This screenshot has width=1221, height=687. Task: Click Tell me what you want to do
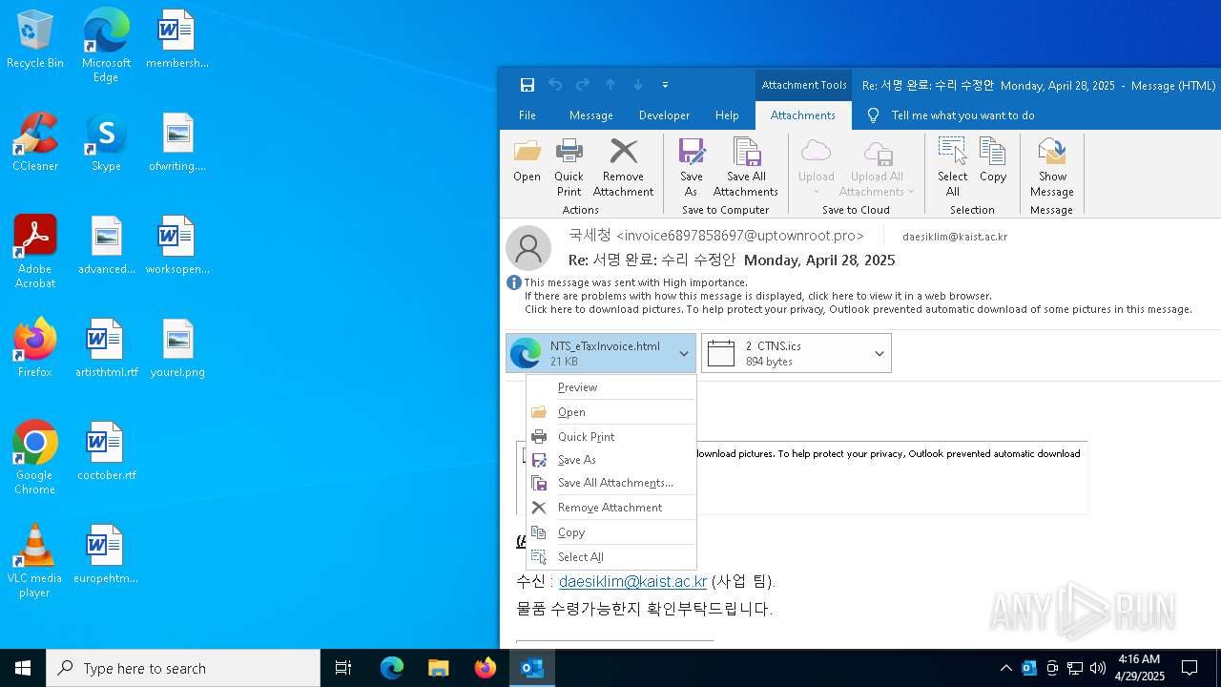click(950, 115)
